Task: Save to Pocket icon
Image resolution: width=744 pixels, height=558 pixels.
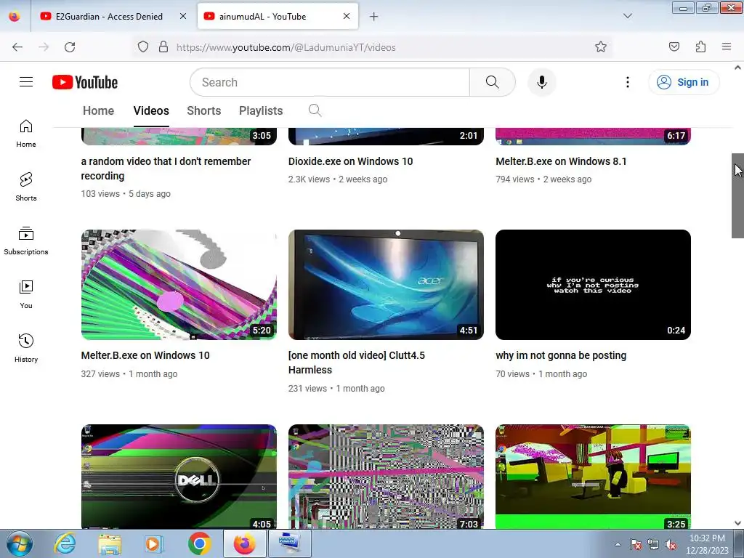Action: tap(674, 47)
